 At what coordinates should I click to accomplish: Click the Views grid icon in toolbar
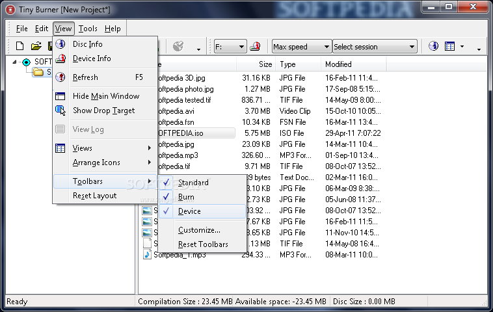tap(449, 47)
